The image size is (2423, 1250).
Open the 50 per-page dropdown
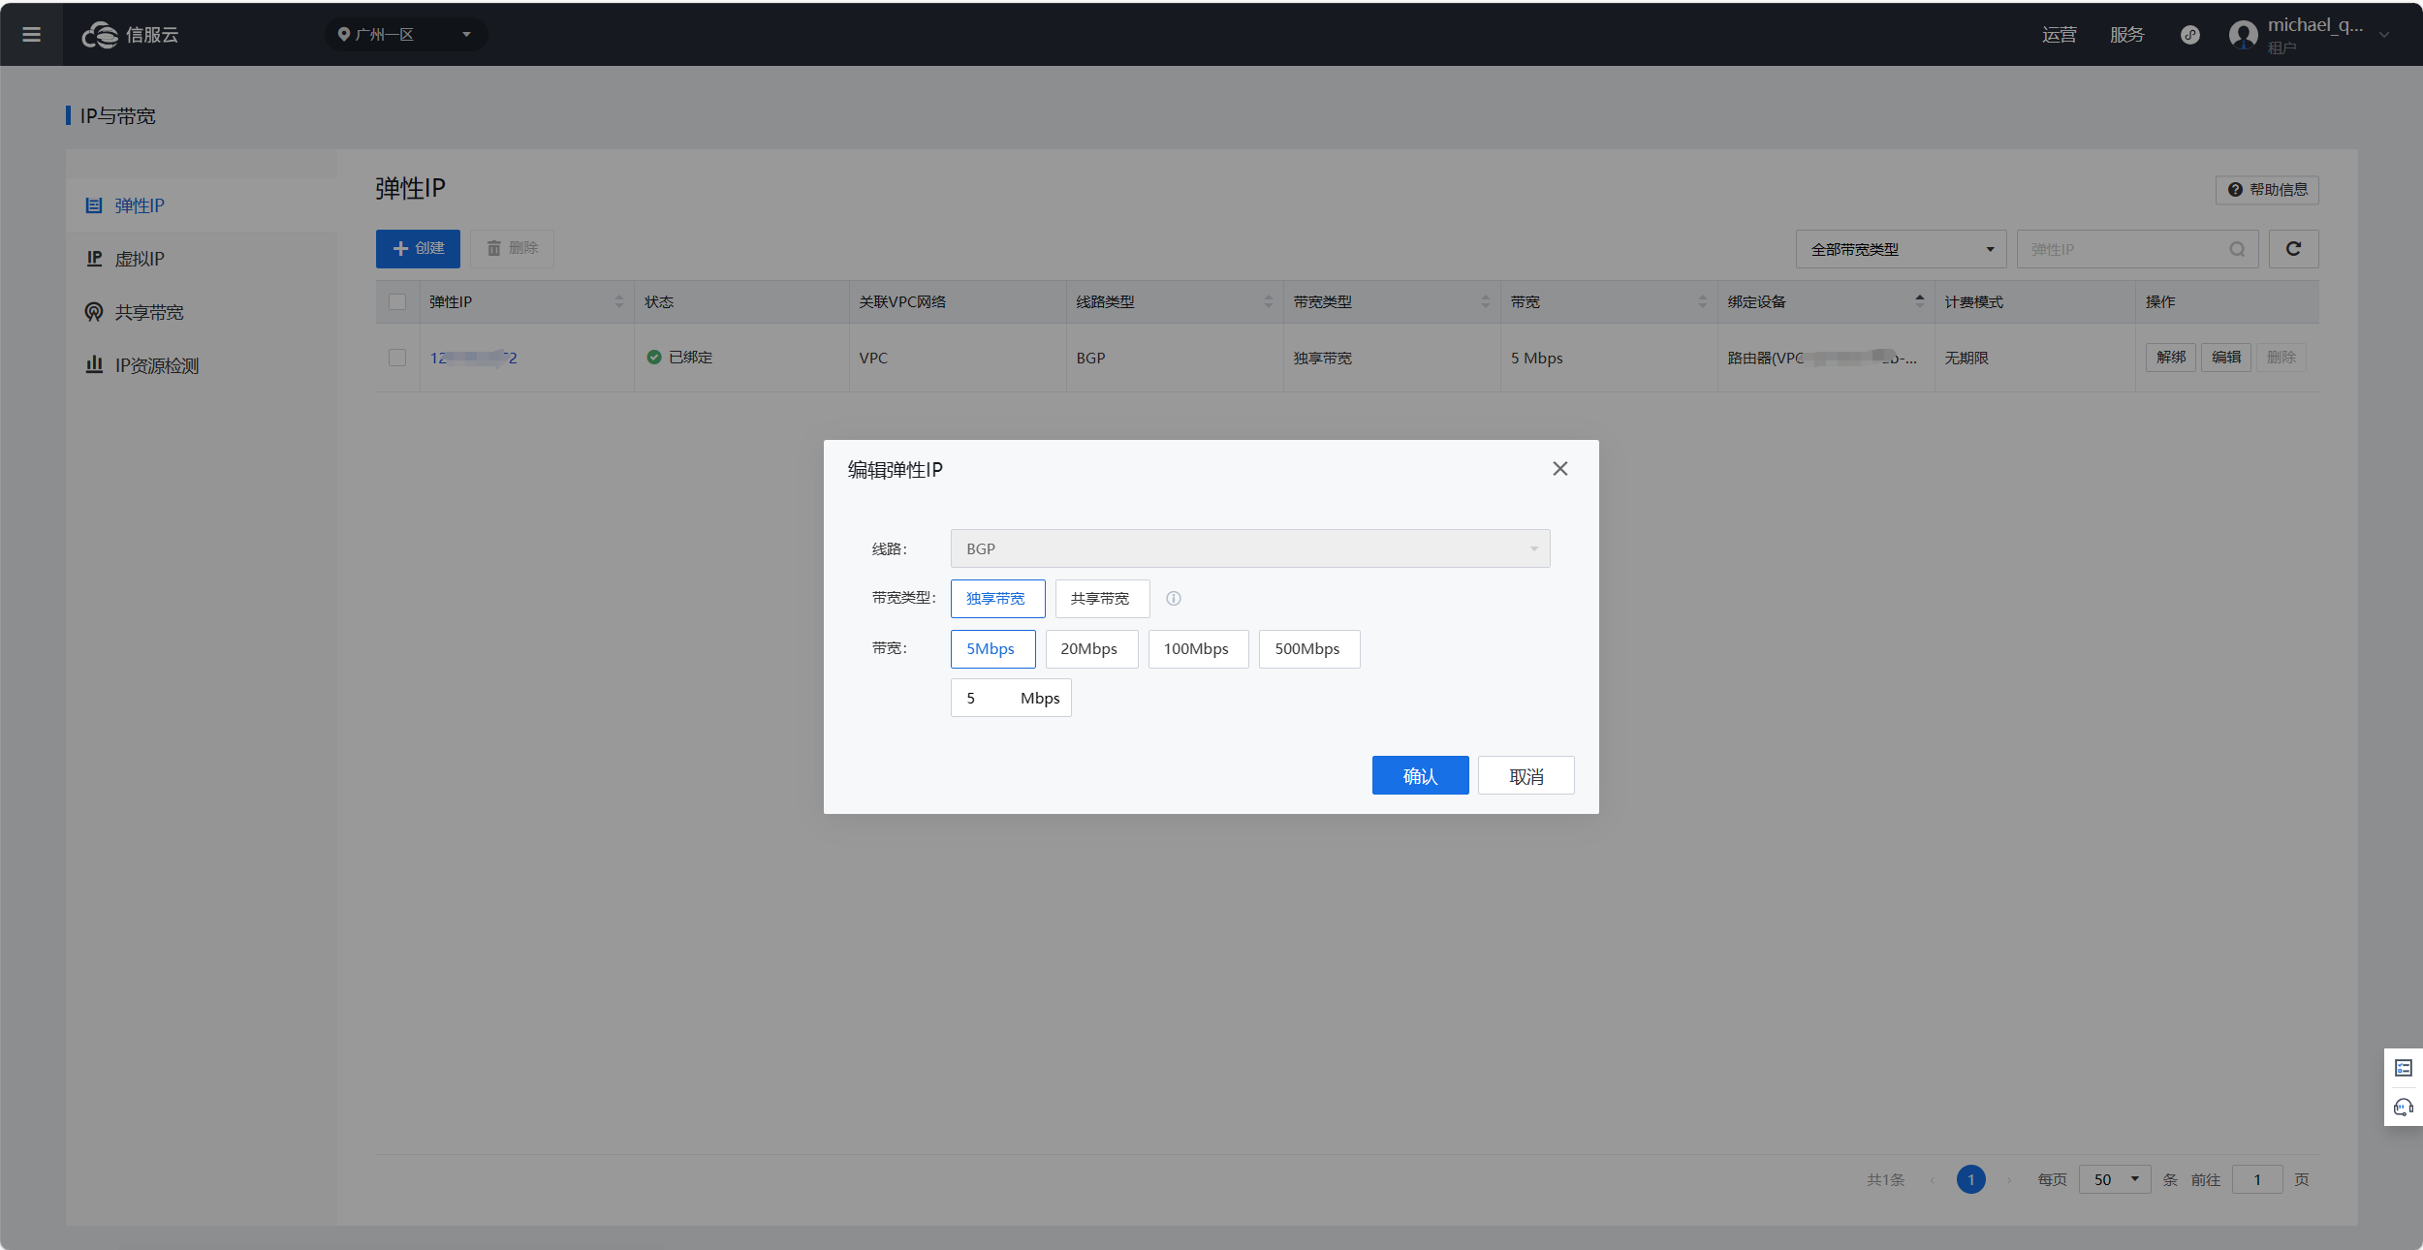point(2114,1179)
